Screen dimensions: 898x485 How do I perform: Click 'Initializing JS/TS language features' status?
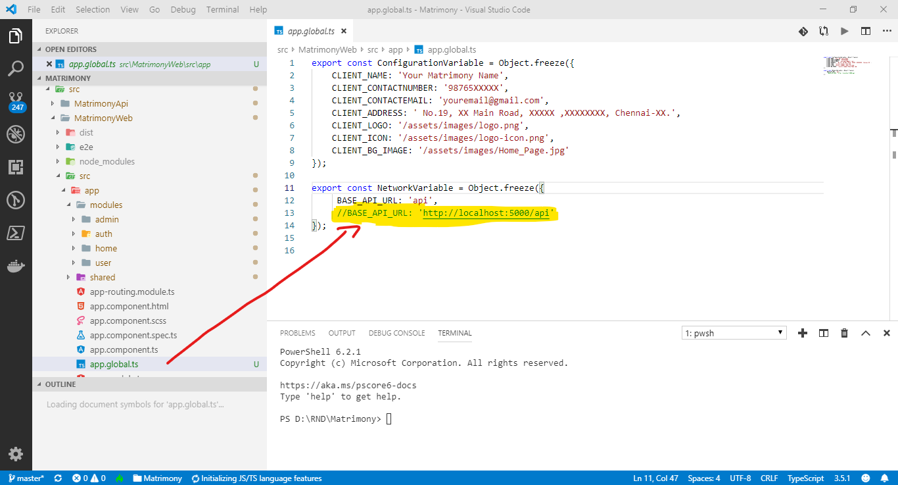pyautogui.click(x=256, y=478)
